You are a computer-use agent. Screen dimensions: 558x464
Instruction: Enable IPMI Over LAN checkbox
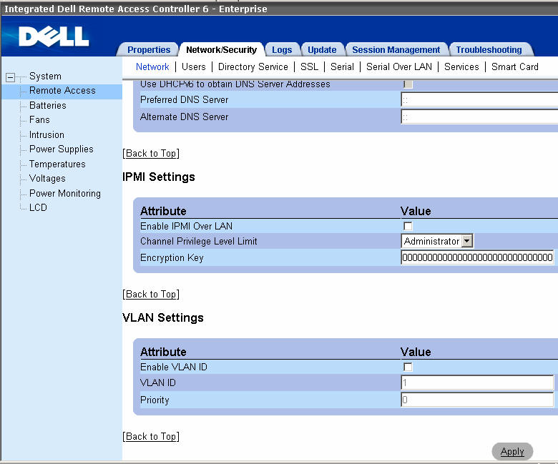[408, 226]
